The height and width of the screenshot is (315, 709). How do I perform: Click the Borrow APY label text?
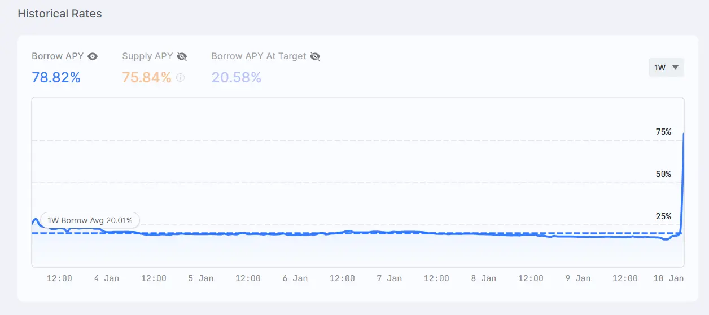point(58,56)
